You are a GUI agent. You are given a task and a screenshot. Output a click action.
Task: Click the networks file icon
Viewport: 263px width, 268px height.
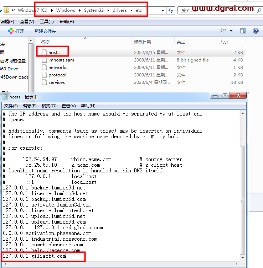[x=44, y=67]
